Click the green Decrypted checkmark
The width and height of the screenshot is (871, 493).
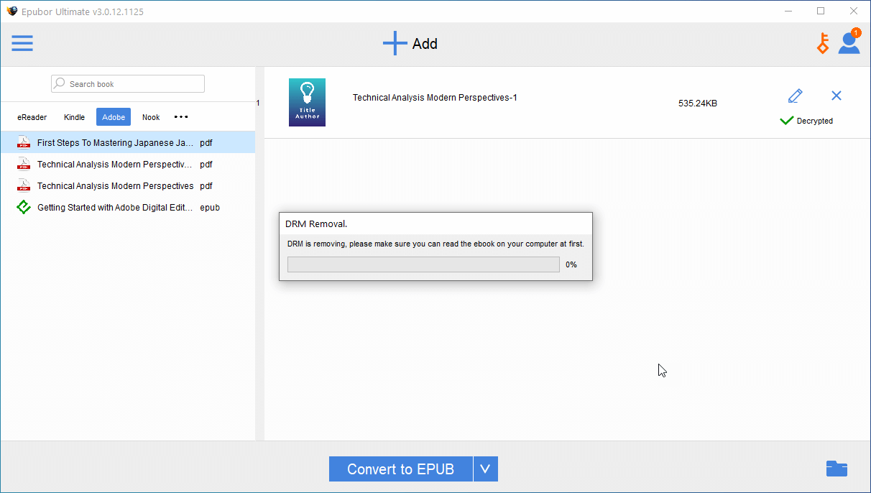787,121
